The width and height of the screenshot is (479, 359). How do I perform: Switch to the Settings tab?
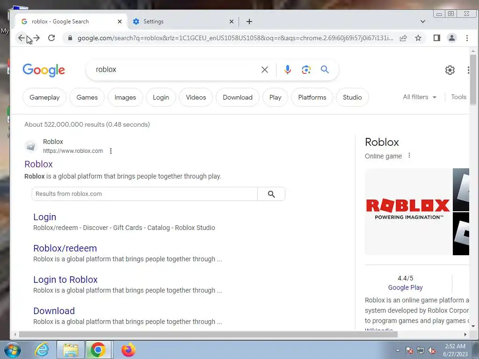point(183,22)
